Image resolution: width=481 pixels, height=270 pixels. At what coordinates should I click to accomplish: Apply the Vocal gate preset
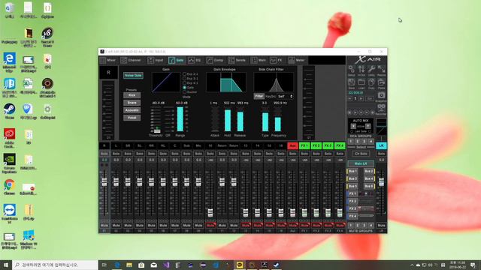[x=132, y=118]
